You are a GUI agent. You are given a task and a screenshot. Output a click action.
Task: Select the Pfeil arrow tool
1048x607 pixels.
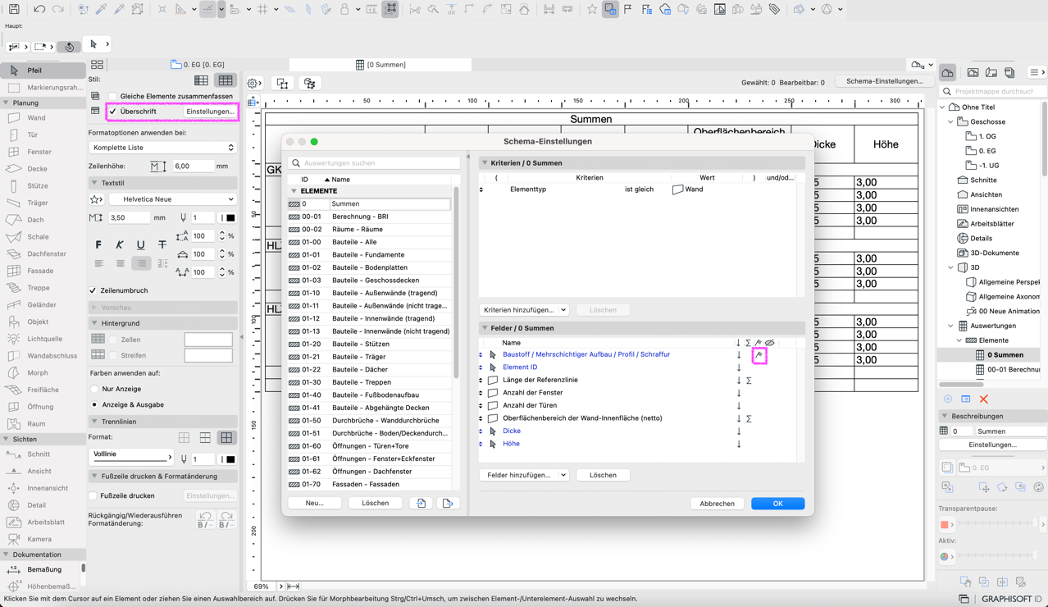pos(43,71)
